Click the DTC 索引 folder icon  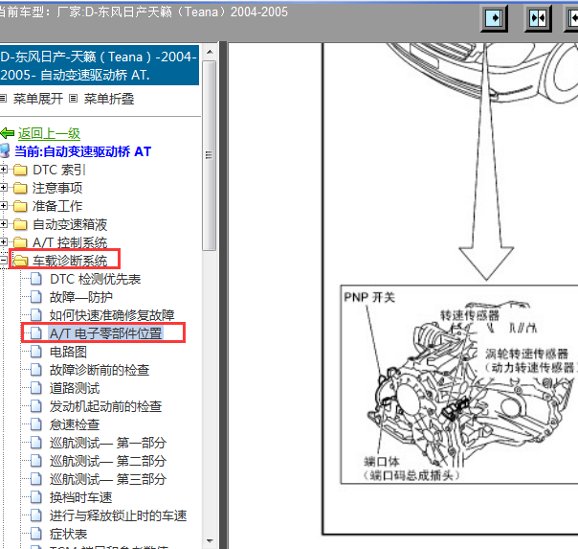tap(20, 170)
